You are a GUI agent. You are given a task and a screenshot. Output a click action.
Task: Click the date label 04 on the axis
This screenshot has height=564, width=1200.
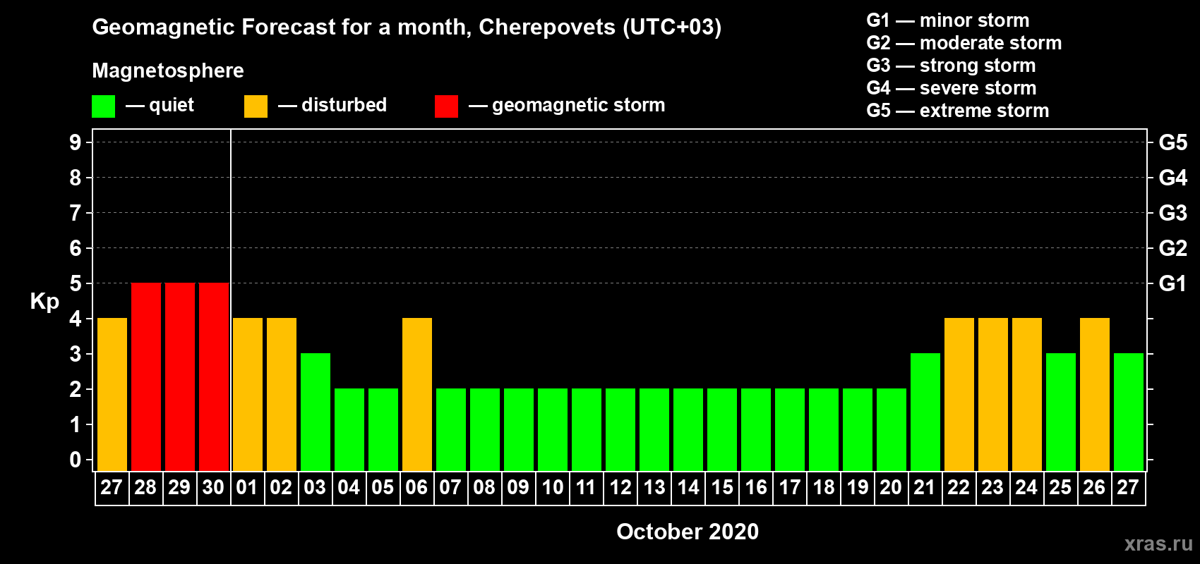point(349,487)
